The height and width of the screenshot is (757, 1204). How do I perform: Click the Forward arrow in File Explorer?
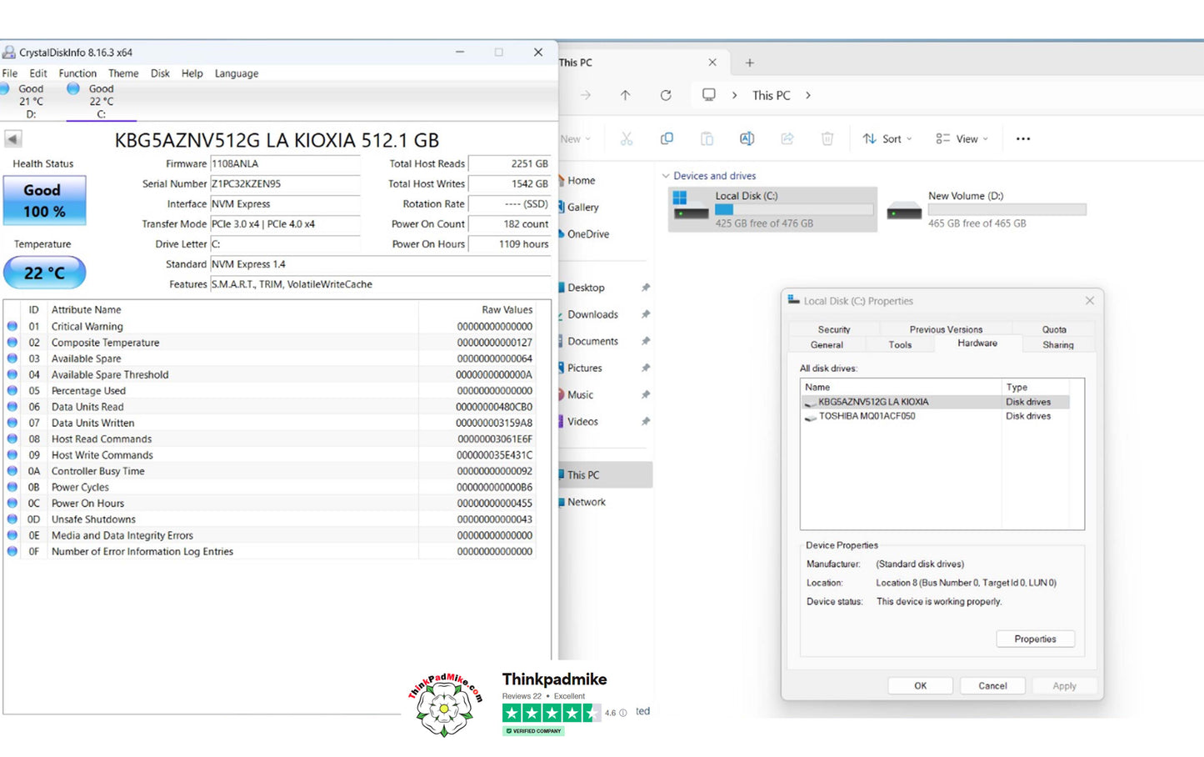click(586, 95)
